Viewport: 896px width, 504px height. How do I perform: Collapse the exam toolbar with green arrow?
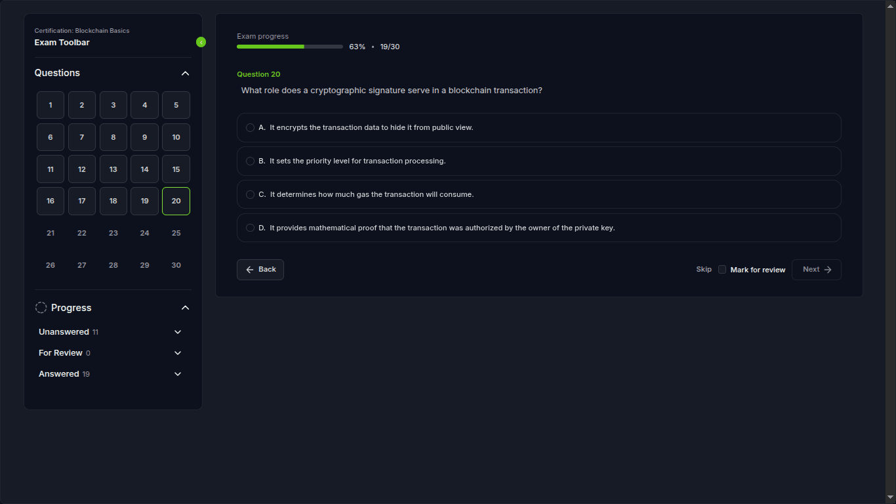pyautogui.click(x=201, y=42)
